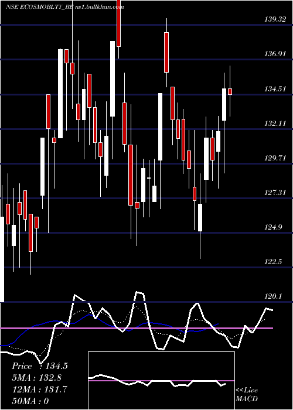Click the 120.1 price level label
This screenshot has height=410, width=293.
[x=274, y=296]
